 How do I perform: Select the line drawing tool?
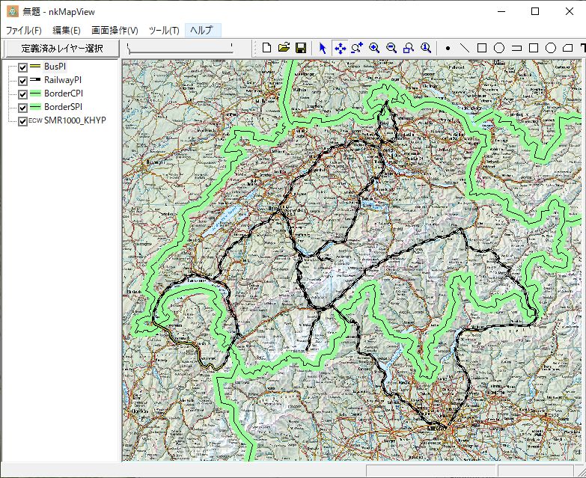[465, 48]
